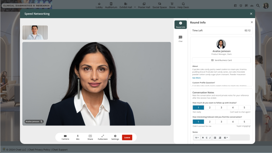Enter Fullscreen video mode
This screenshot has height=153, width=272.
tap(103, 138)
